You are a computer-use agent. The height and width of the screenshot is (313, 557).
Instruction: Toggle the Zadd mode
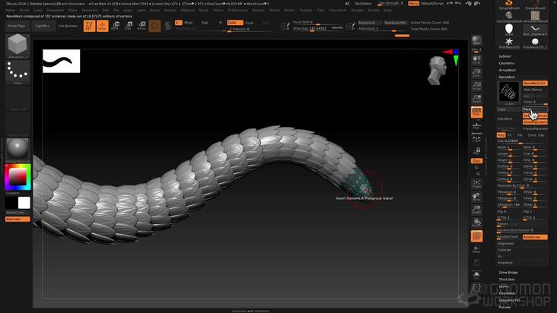click(x=235, y=23)
